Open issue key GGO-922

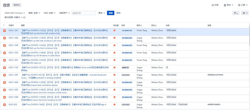click(13, 105)
